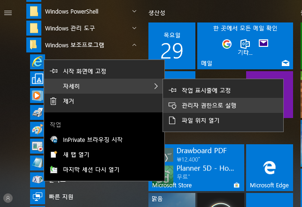The height and width of the screenshot is (207, 302).
Task: Launch Windows Media Player icon
Action: (37, 96)
